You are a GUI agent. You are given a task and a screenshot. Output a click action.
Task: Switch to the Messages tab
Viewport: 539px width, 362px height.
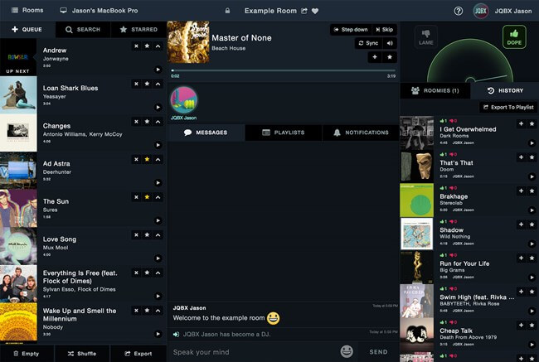[206, 133]
